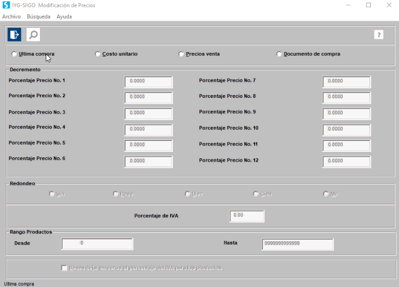
Task: Open the Archivo menu
Action: [x=11, y=16]
